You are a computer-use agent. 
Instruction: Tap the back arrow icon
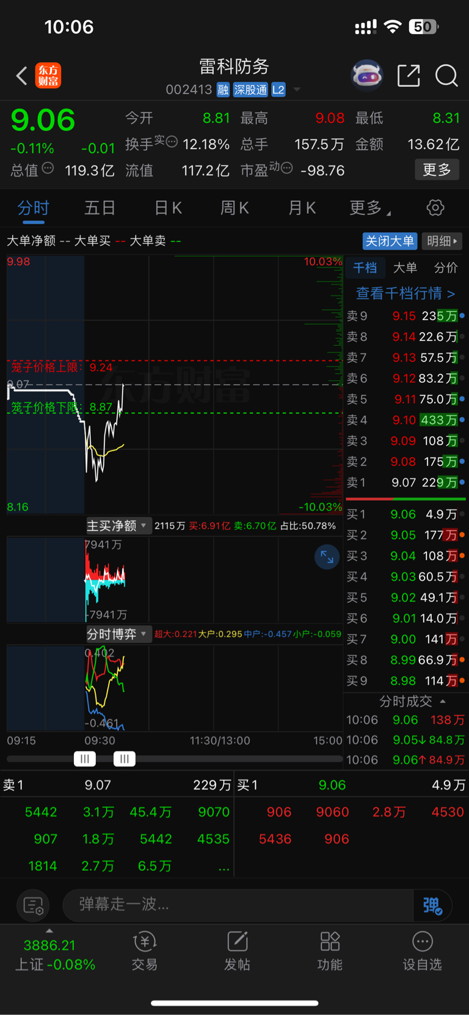coord(21,76)
